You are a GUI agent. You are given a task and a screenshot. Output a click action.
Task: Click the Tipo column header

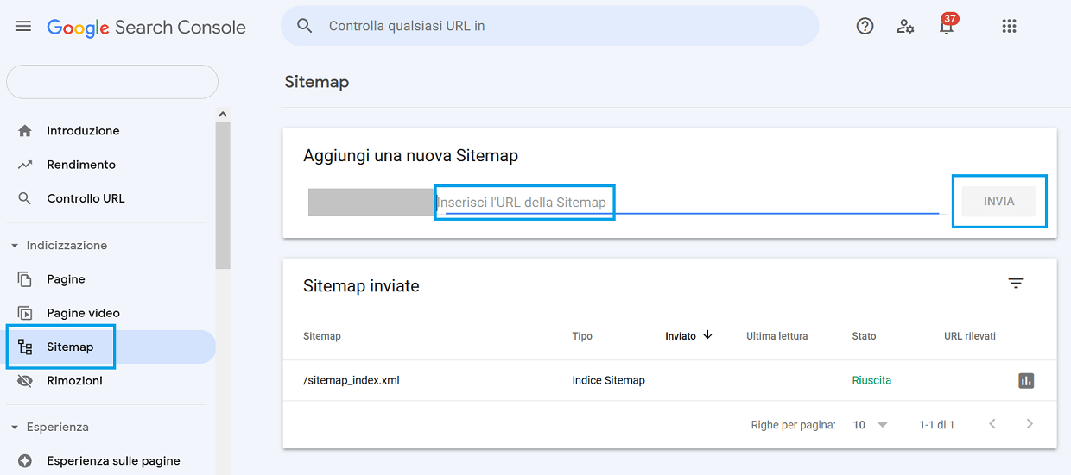pos(582,336)
